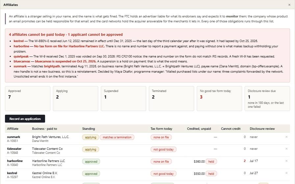Select the Suspended summary card
295x184 pixels.
coord(123,99)
